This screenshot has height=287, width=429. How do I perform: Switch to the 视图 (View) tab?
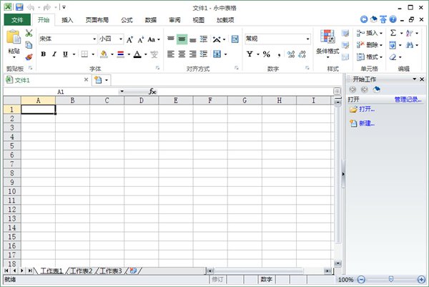[198, 20]
